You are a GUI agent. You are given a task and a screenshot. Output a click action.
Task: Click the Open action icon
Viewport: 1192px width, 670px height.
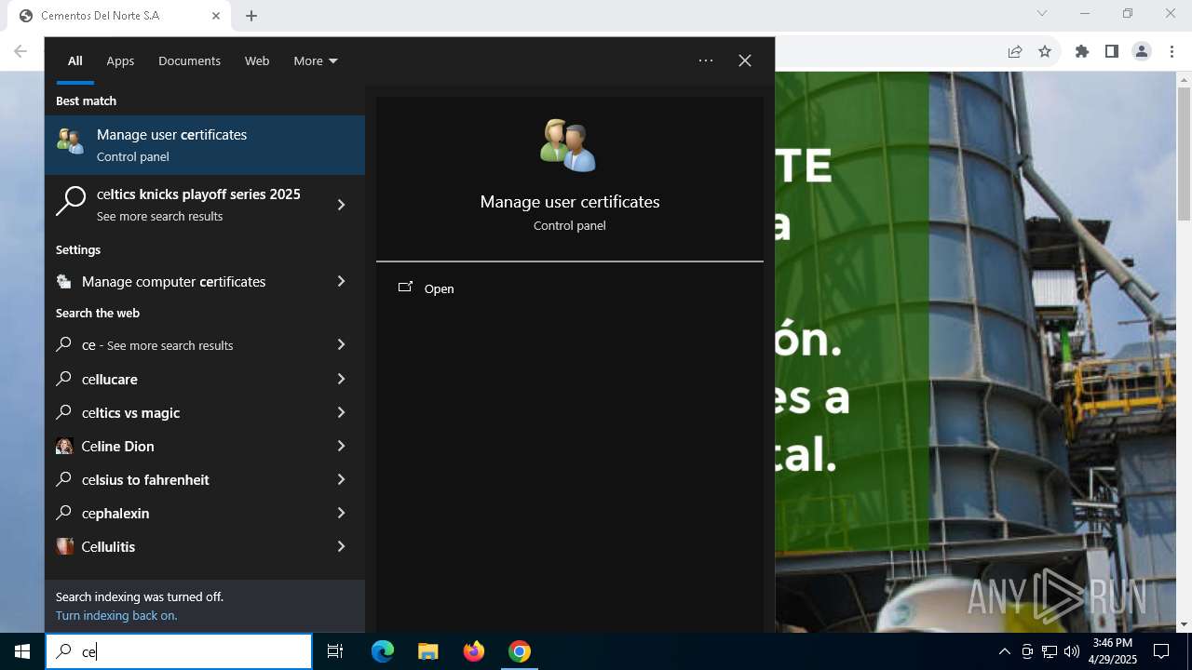tap(405, 288)
